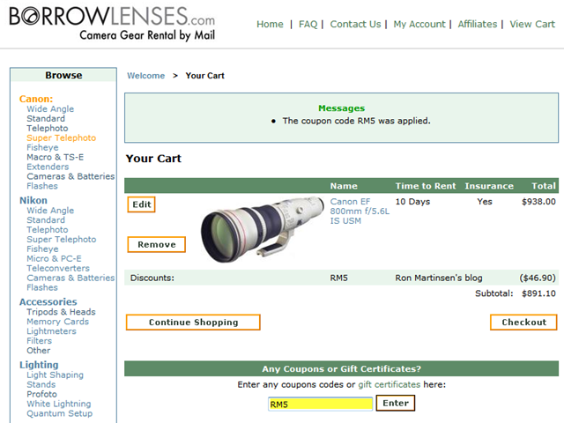This screenshot has width=564, height=423.
Task: Open Quantum Setup category
Action: (59, 413)
